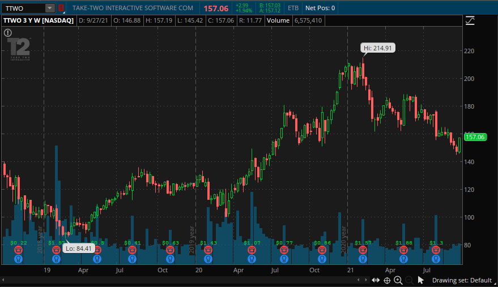
Task: Click the H: 157.19 high value
Action: pos(159,20)
